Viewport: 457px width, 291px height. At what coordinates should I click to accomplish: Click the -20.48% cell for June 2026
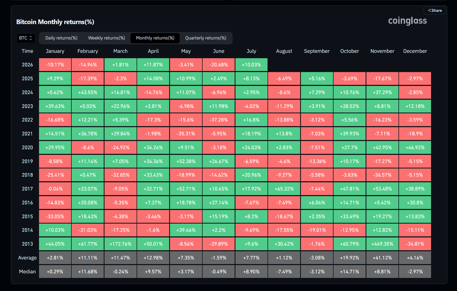[x=219, y=65]
